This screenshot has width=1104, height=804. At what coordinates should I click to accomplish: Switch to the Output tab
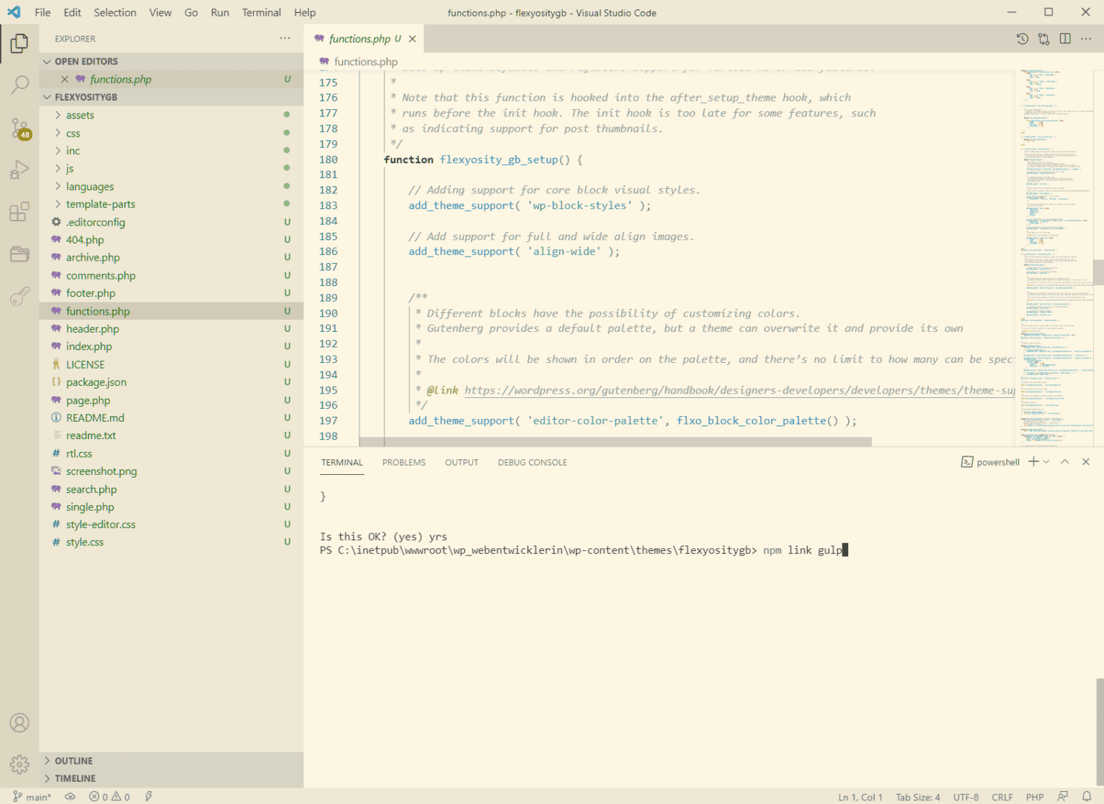461,462
